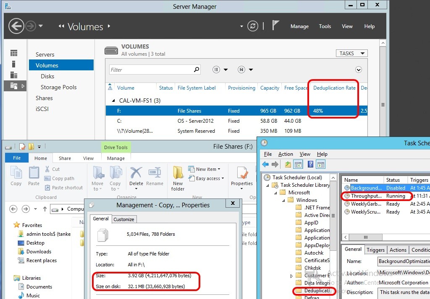Select the Deduplication folder in task tree
Image resolution: width=430 pixels, height=299 pixels.
[x=317, y=291]
